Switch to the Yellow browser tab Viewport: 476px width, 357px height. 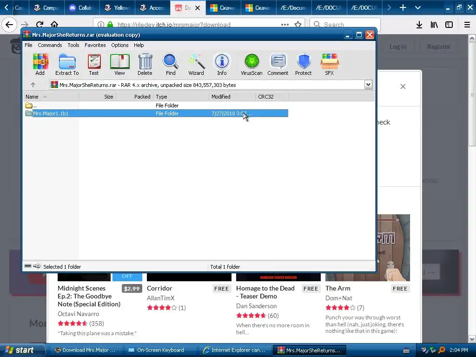(118, 7)
